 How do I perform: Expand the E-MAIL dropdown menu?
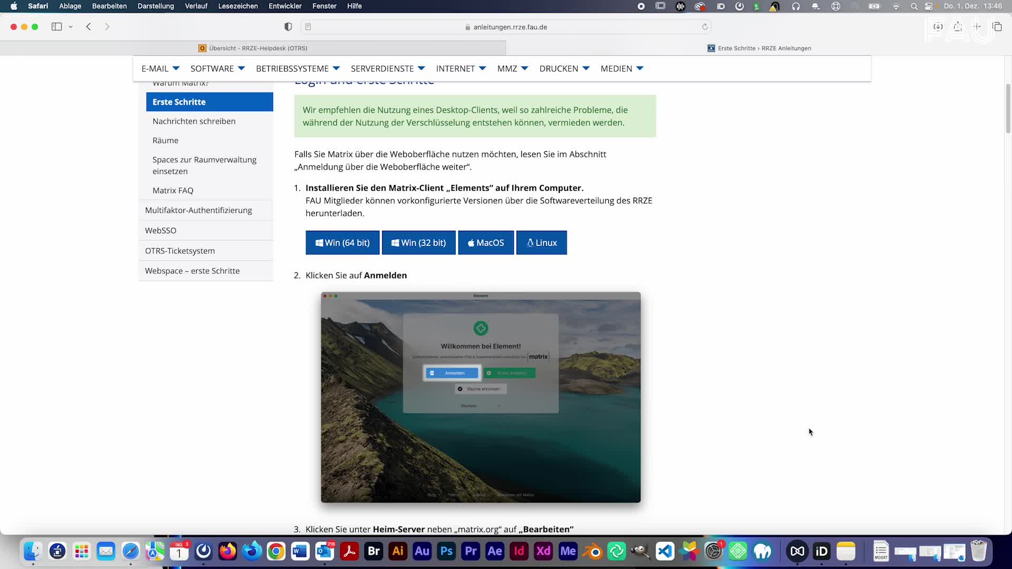(160, 68)
